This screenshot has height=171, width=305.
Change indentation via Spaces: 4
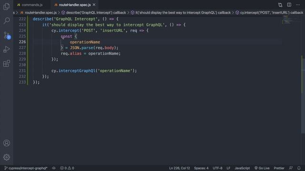(x=201, y=168)
